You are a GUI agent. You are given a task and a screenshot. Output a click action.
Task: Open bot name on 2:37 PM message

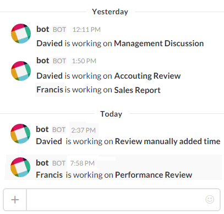42,129
